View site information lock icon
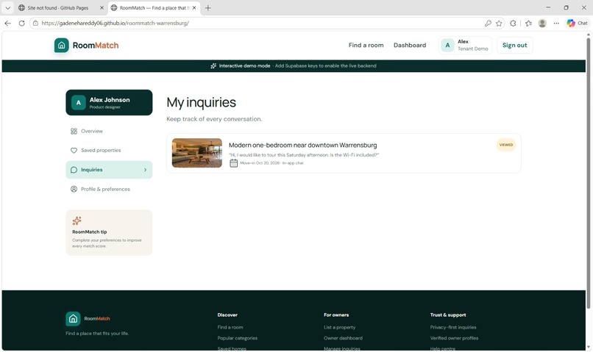The height and width of the screenshot is (352, 593). click(x=35, y=23)
